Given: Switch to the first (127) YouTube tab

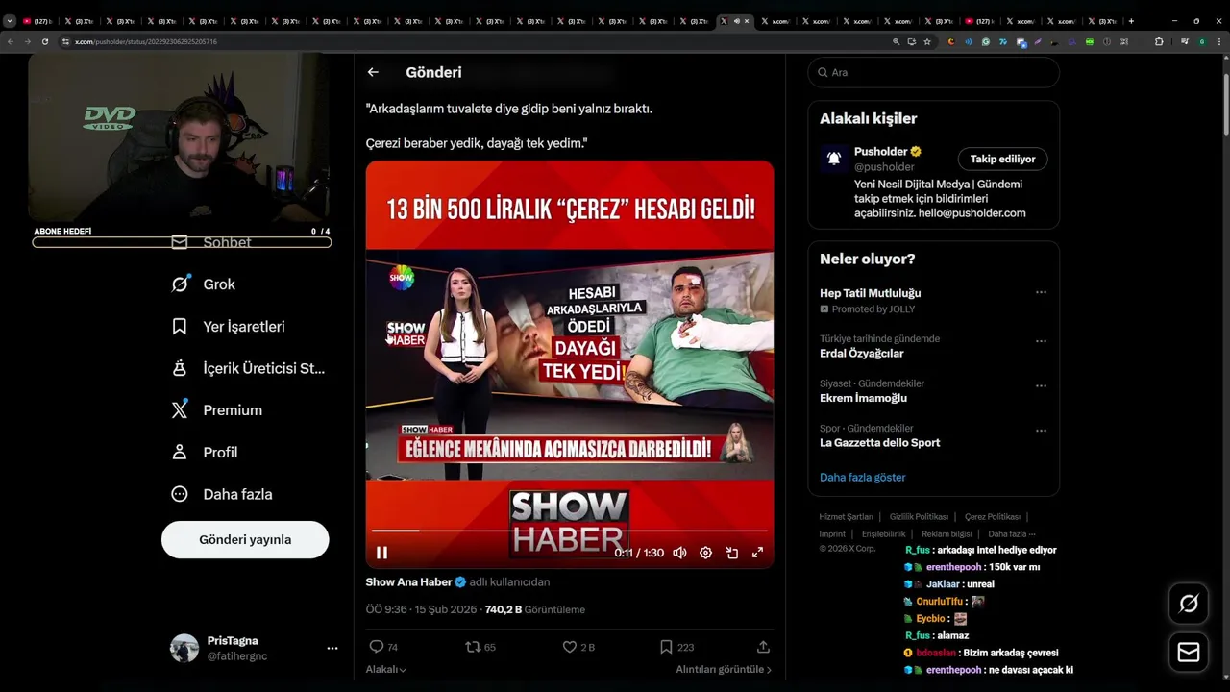Looking at the screenshot, I should click(x=37, y=21).
